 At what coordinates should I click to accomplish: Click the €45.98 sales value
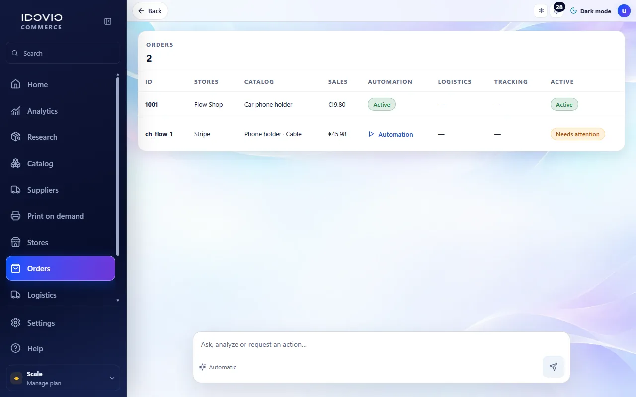[337, 134]
